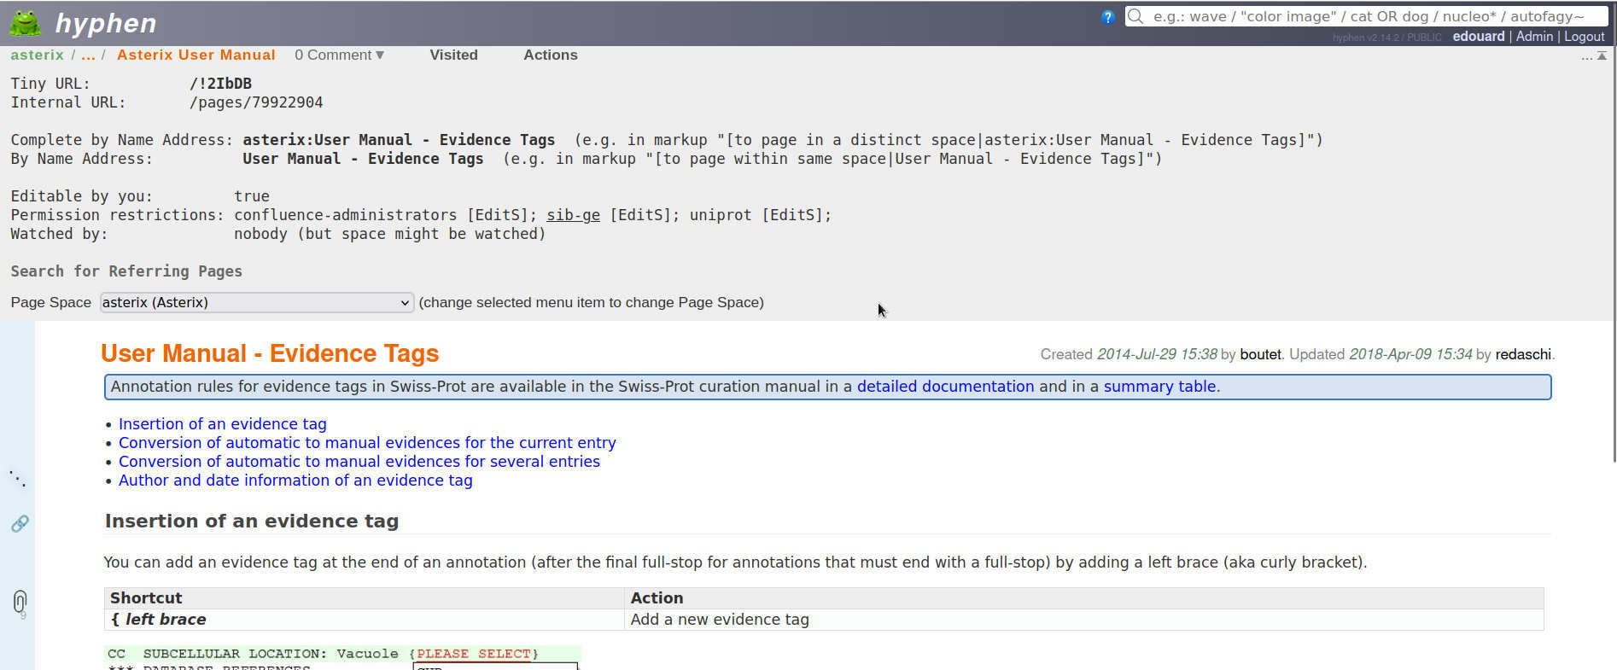Click Logout in the header
Screen dimensions: 1617x670
click(1585, 37)
